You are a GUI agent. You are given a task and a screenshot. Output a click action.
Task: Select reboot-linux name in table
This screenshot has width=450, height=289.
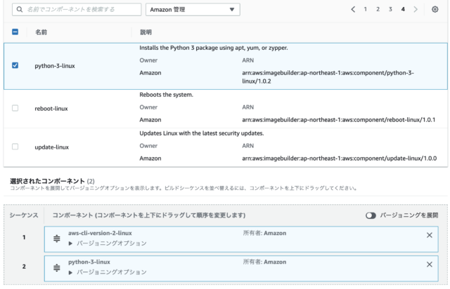click(x=51, y=109)
